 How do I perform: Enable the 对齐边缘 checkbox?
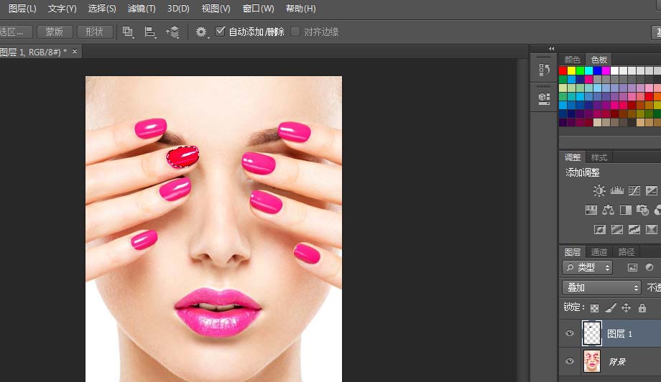[295, 32]
